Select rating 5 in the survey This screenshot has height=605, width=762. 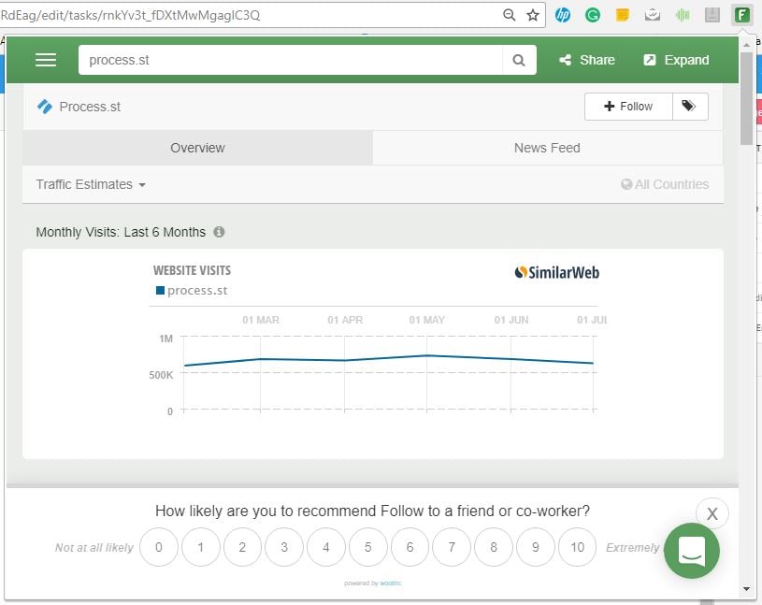[x=367, y=547]
